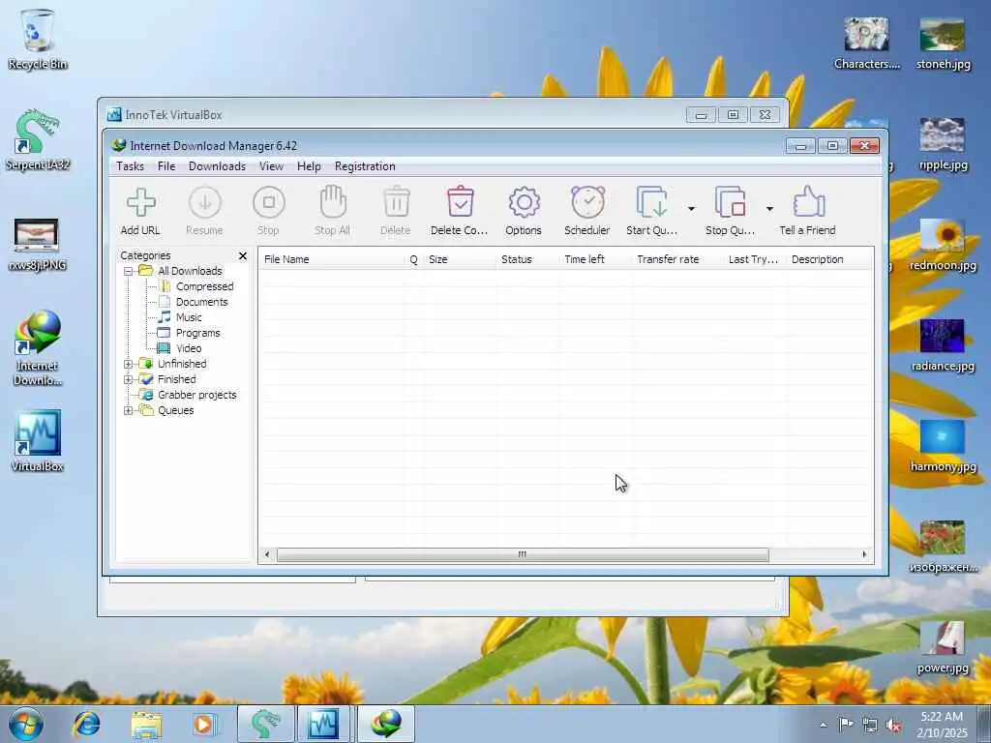Select the Music category
The width and height of the screenshot is (991, 743).
pyautogui.click(x=189, y=317)
